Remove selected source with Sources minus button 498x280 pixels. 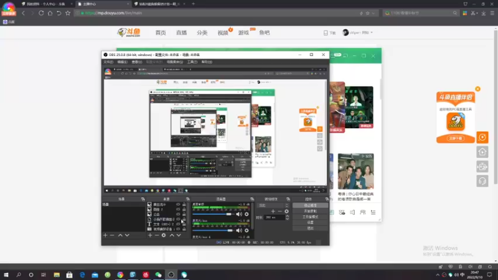point(157,235)
